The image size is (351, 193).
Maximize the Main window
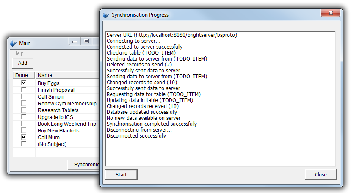[x=86, y=41]
